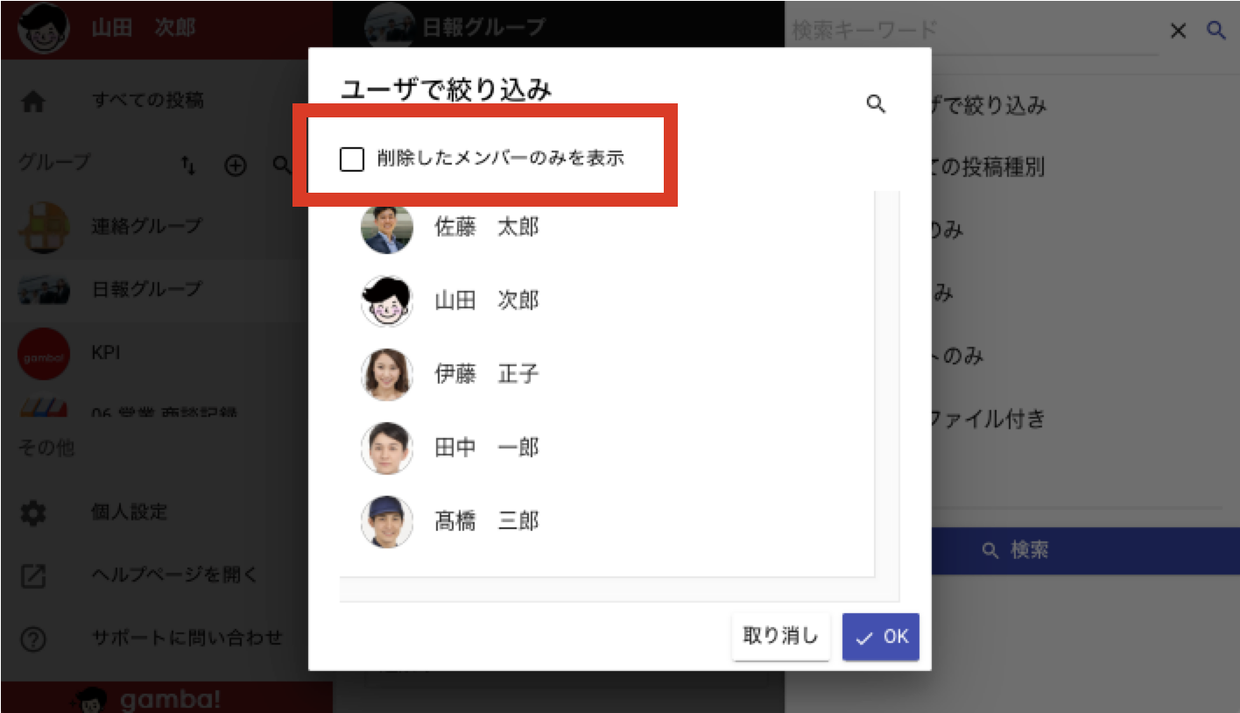Select user 佐藤 太郎 in the list
The height and width of the screenshot is (713, 1240).
[x=607, y=228]
